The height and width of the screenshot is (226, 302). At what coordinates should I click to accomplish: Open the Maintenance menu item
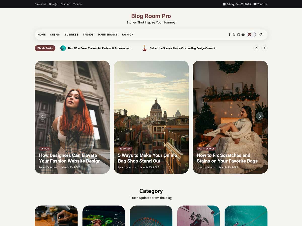click(108, 35)
